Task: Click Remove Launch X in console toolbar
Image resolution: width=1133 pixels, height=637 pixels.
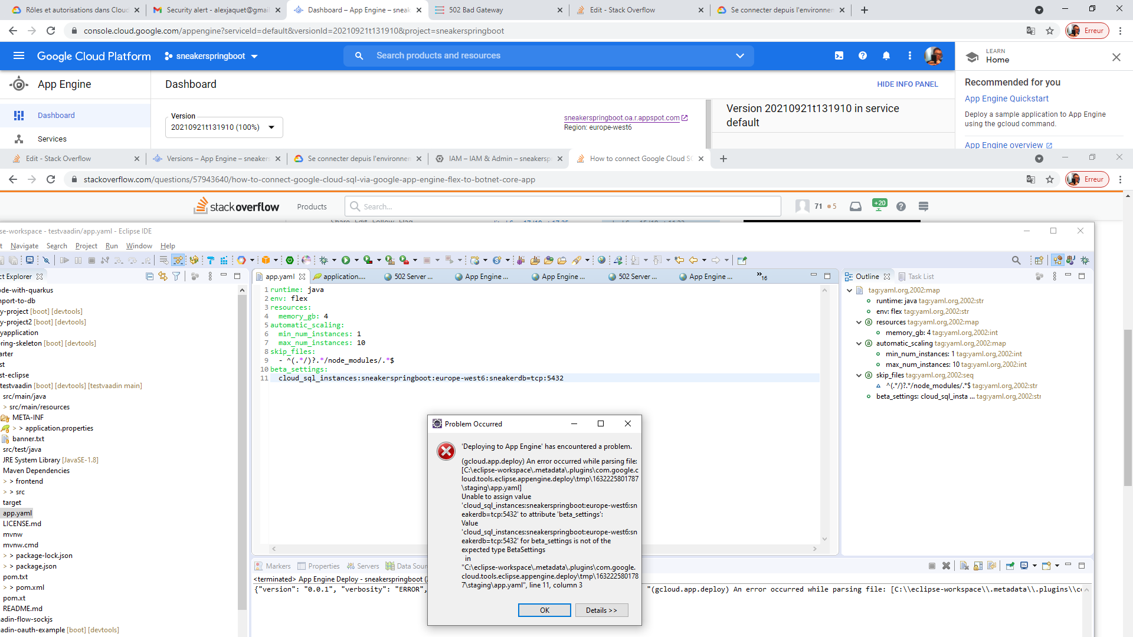Action: point(946,566)
